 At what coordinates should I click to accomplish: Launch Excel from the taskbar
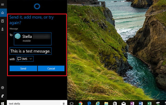[x=149, y=103]
